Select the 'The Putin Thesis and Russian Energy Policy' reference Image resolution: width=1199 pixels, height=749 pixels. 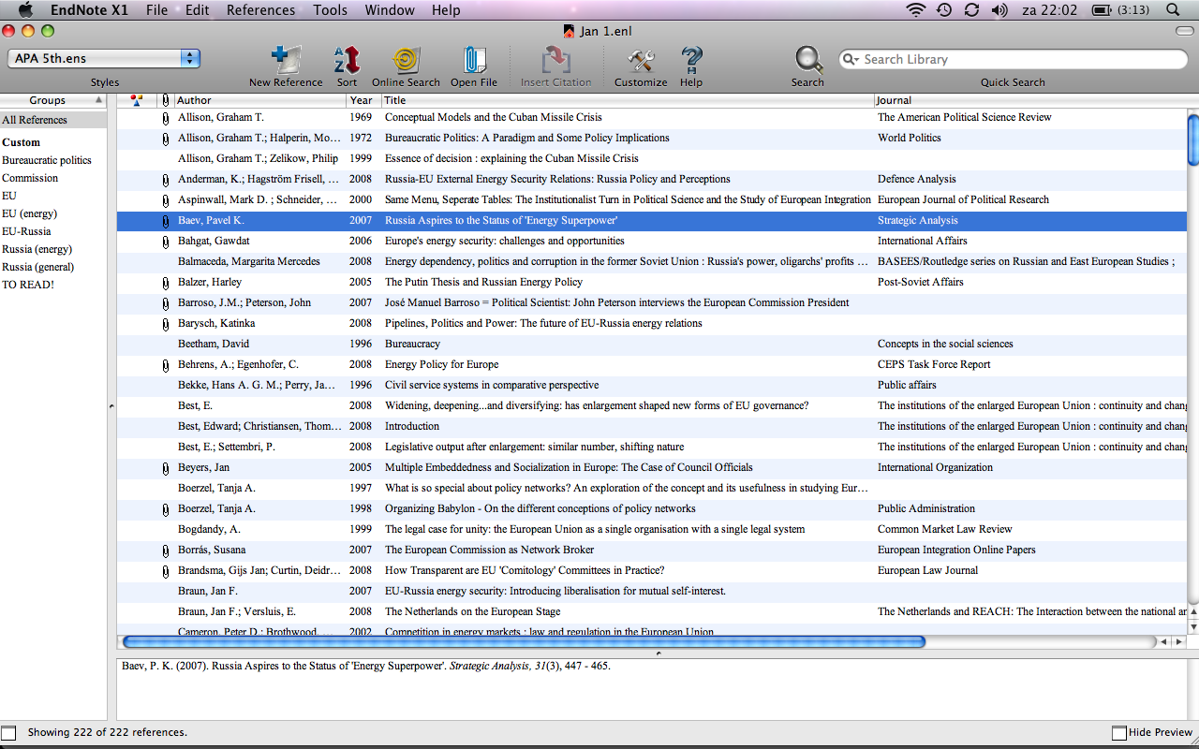point(652,283)
